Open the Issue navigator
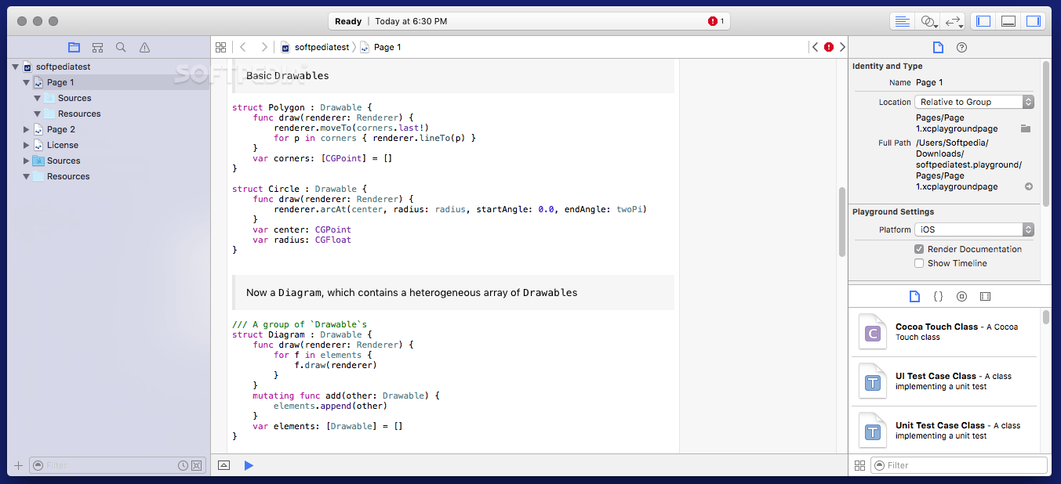Screen dimensions: 1061x484 (x=144, y=47)
